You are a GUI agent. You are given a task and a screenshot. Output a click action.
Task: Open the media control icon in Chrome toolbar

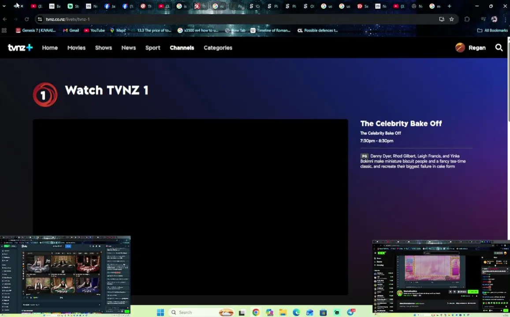click(483, 19)
